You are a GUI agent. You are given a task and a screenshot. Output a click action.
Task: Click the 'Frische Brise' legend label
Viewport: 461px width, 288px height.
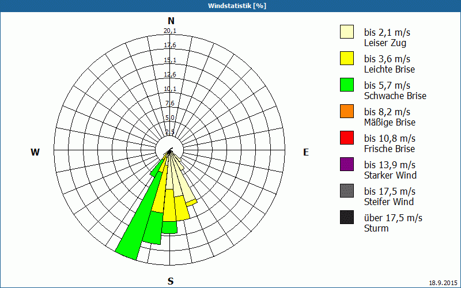pyautogui.click(x=390, y=149)
